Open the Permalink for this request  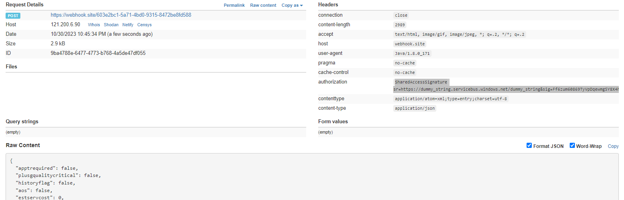click(234, 5)
